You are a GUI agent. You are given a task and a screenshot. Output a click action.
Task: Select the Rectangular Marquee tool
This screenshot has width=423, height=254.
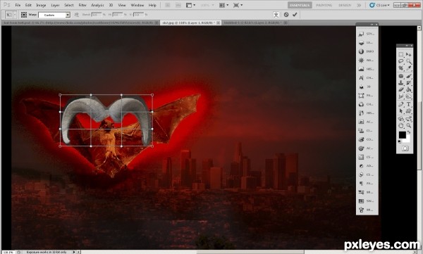(x=401, y=54)
